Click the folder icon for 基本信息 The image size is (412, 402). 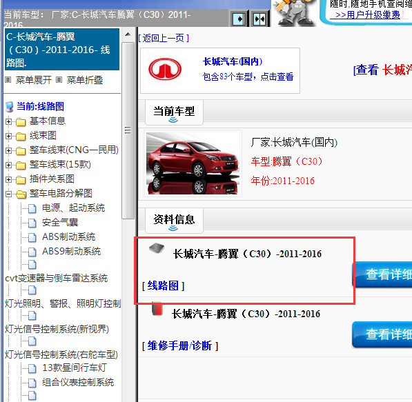tap(21, 122)
